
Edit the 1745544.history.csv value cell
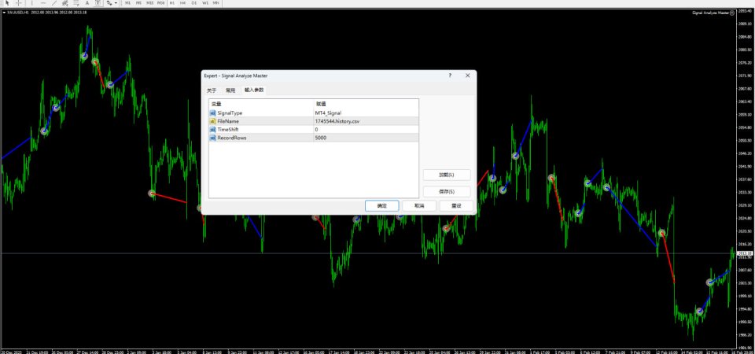[366, 121]
